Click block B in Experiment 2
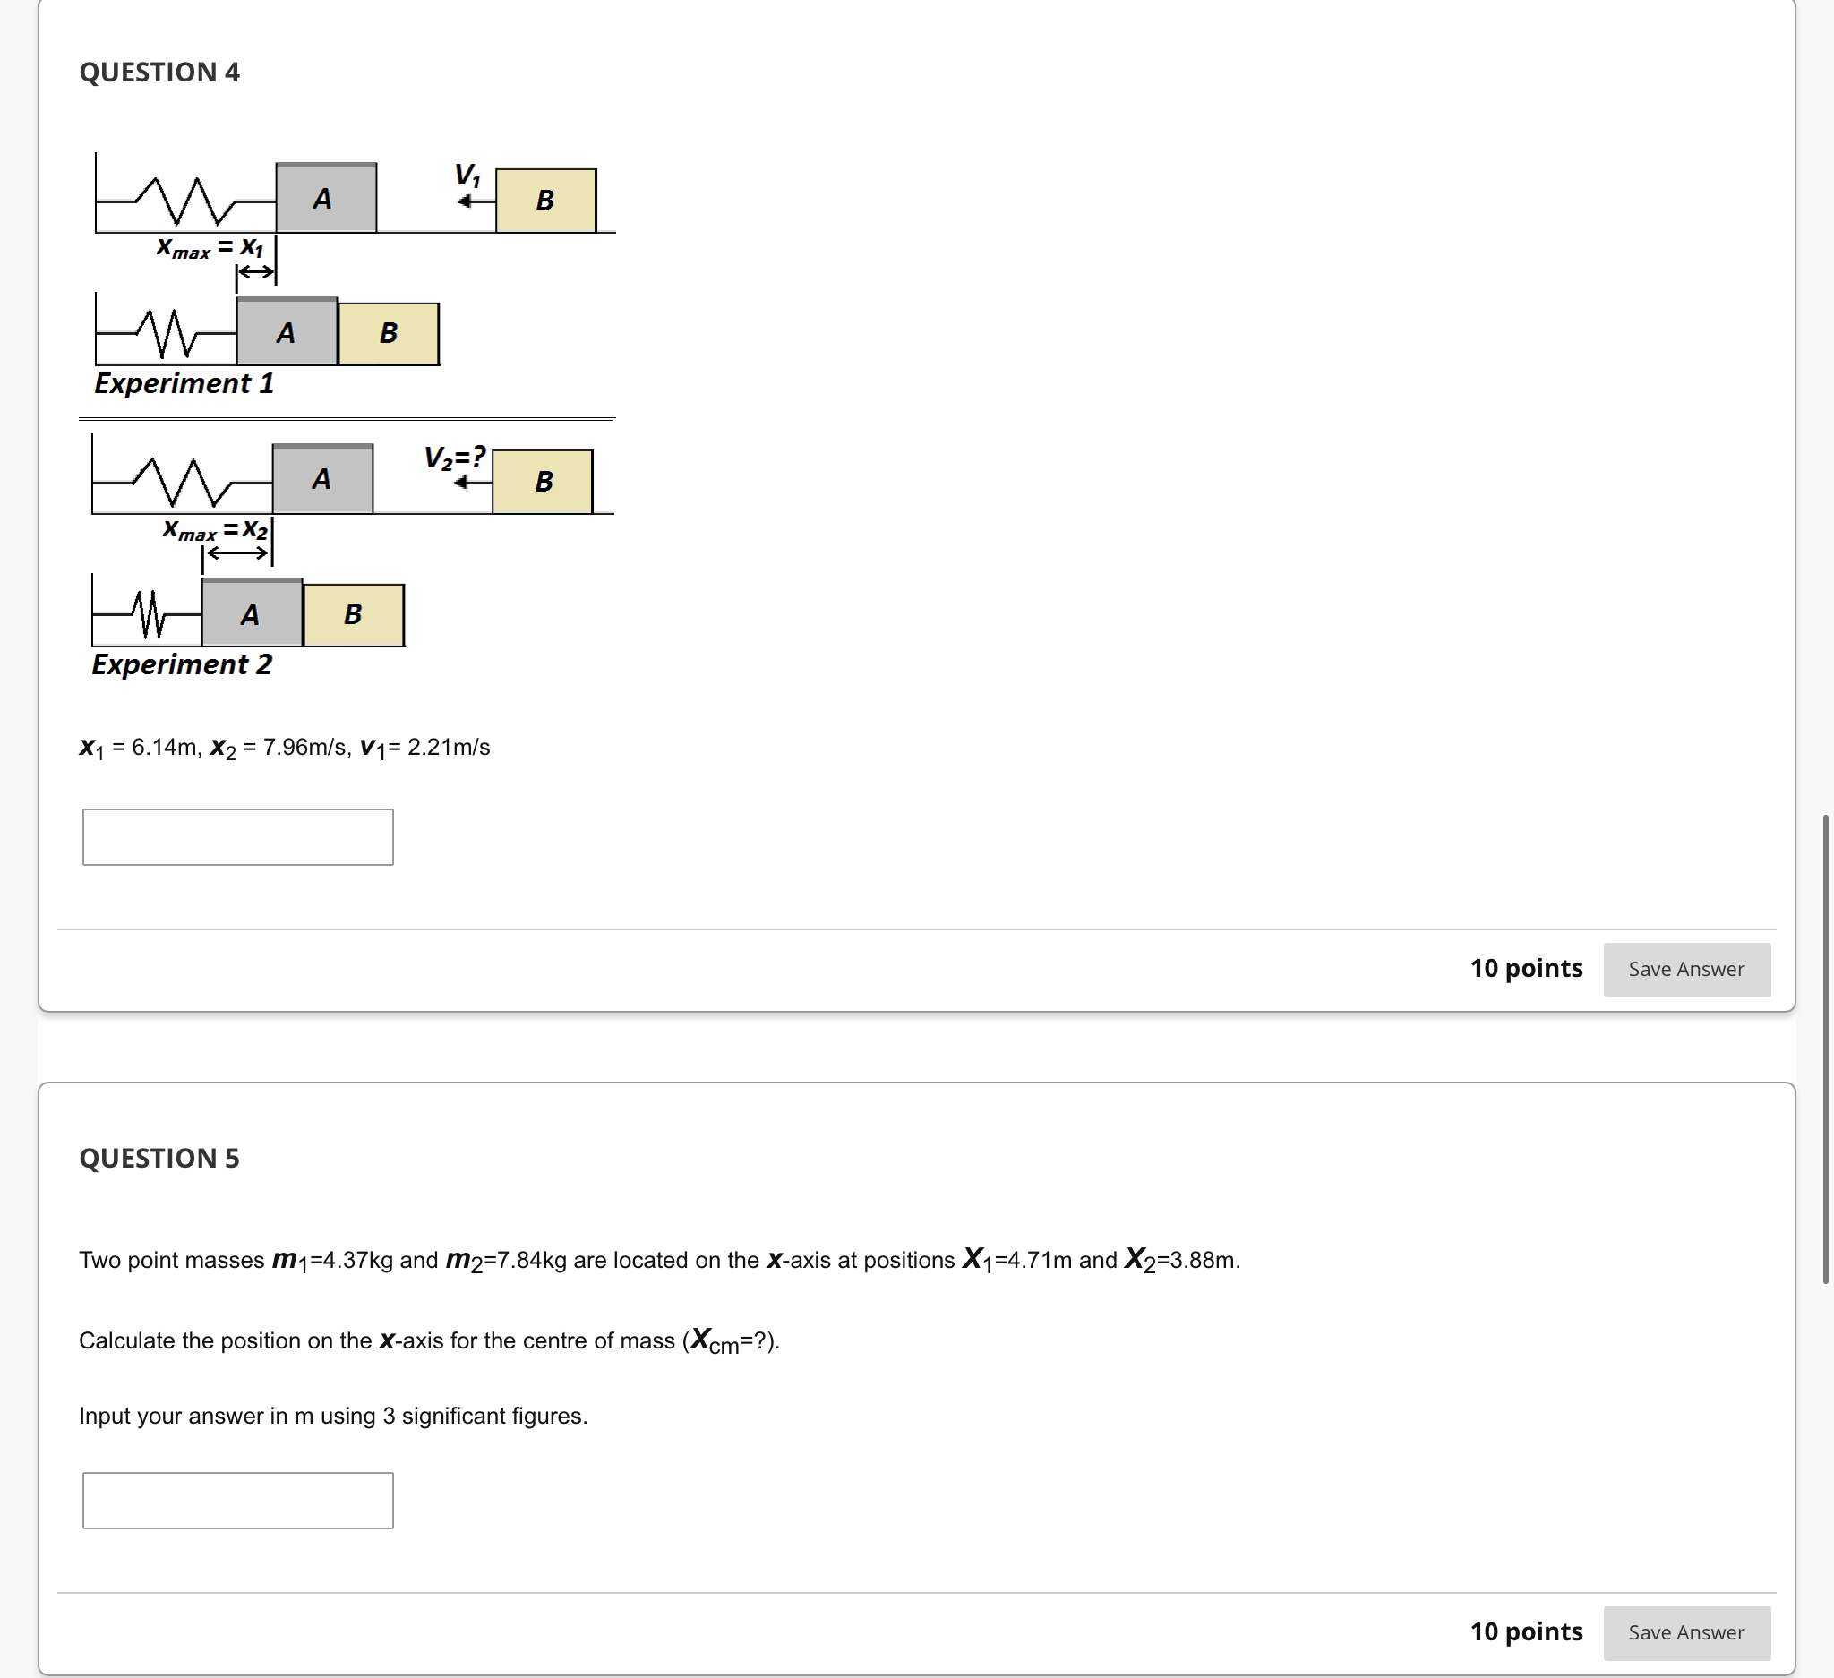This screenshot has height=1678, width=1834. 353,614
